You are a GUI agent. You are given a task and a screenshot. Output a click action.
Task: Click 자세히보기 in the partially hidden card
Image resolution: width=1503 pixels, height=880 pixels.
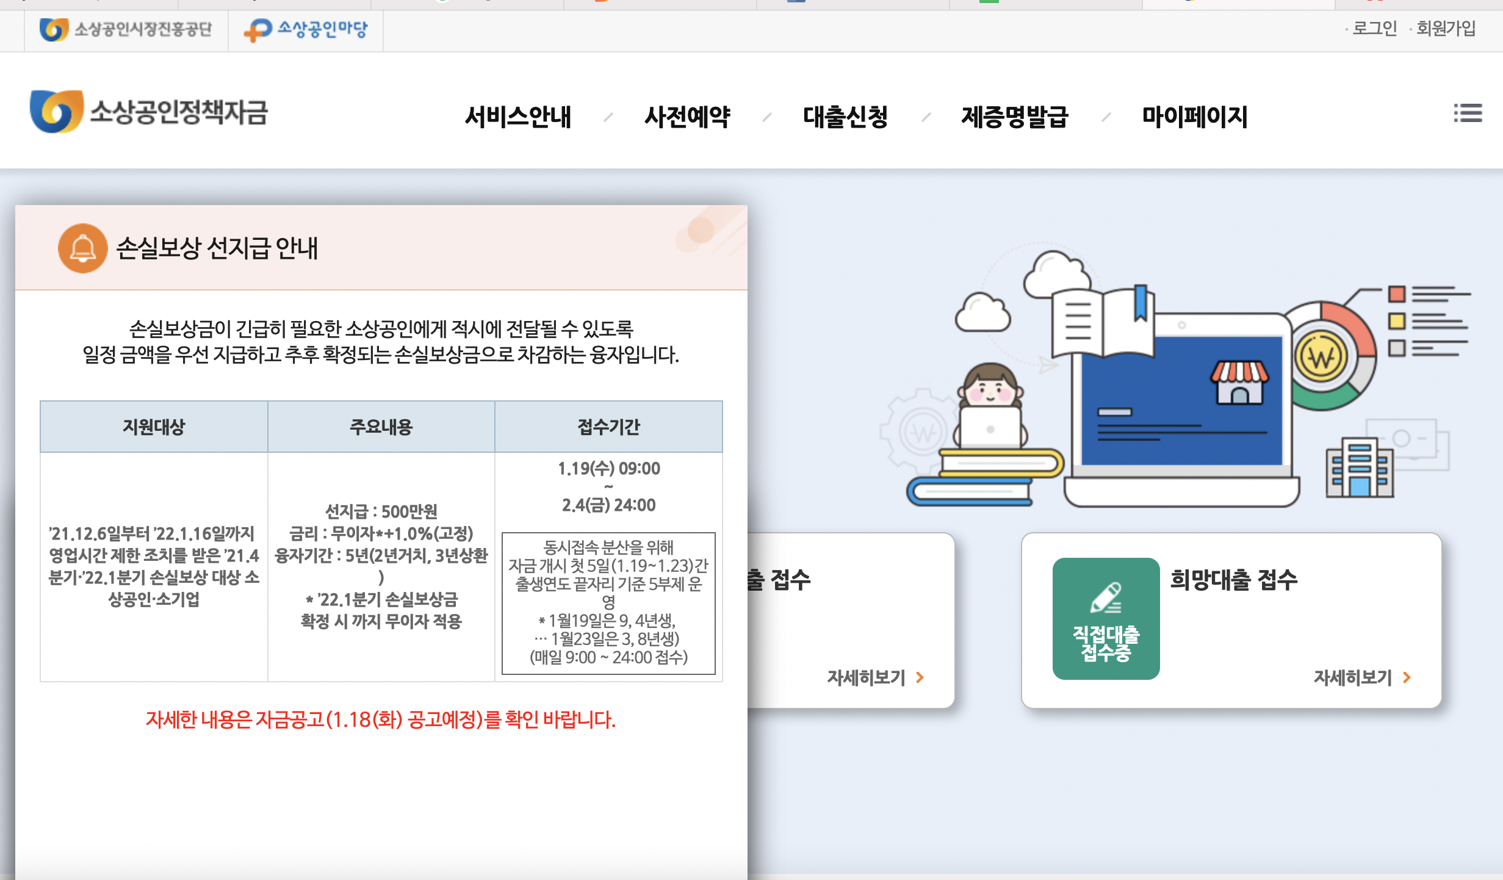point(866,677)
